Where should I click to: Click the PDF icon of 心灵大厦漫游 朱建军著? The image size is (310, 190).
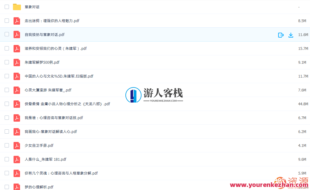pos(17,90)
